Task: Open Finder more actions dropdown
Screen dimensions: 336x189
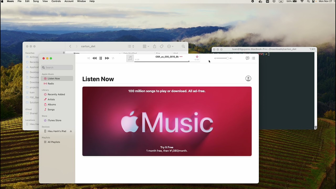Action: (170, 46)
